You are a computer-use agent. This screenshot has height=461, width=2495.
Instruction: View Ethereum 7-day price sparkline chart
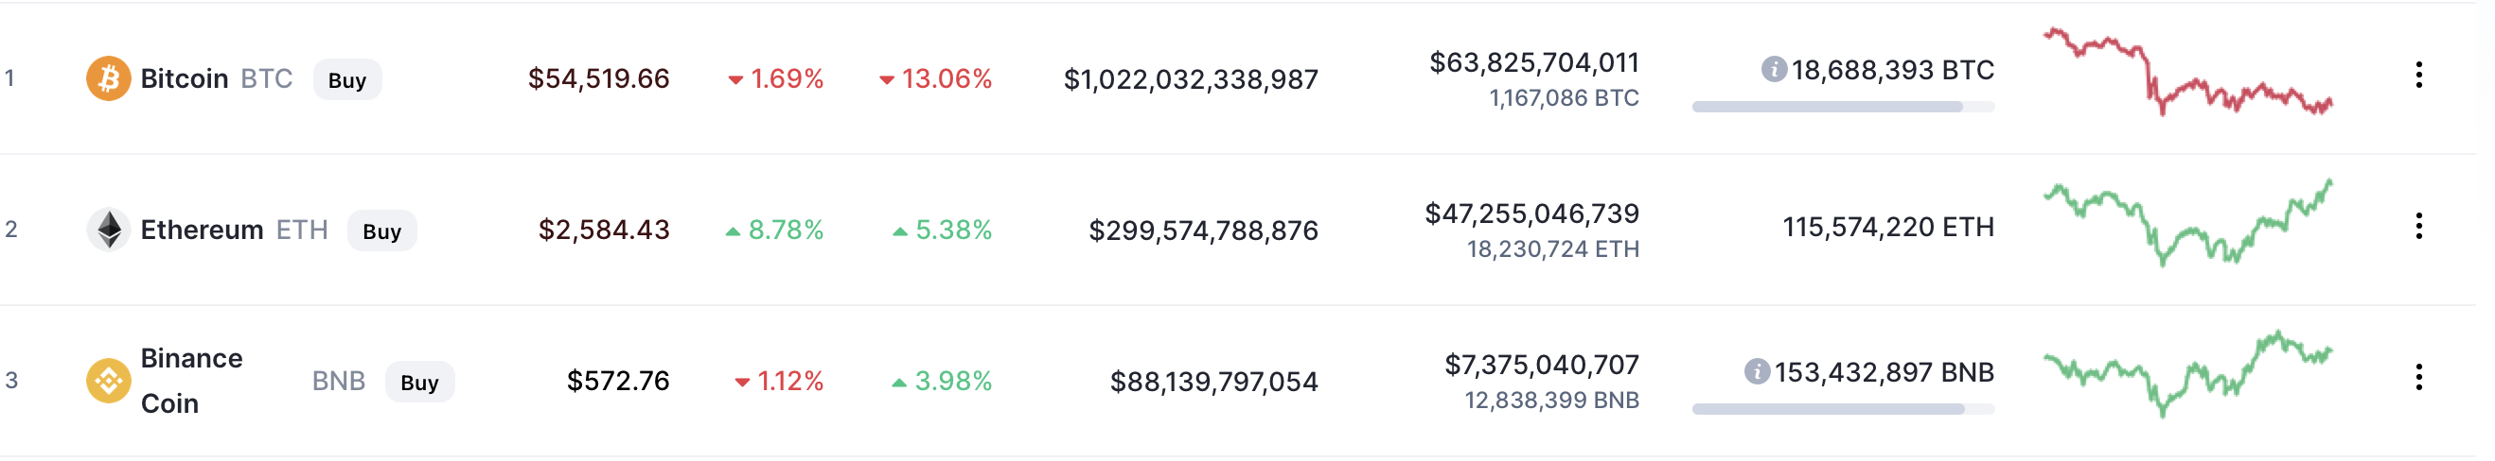(x=2187, y=224)
